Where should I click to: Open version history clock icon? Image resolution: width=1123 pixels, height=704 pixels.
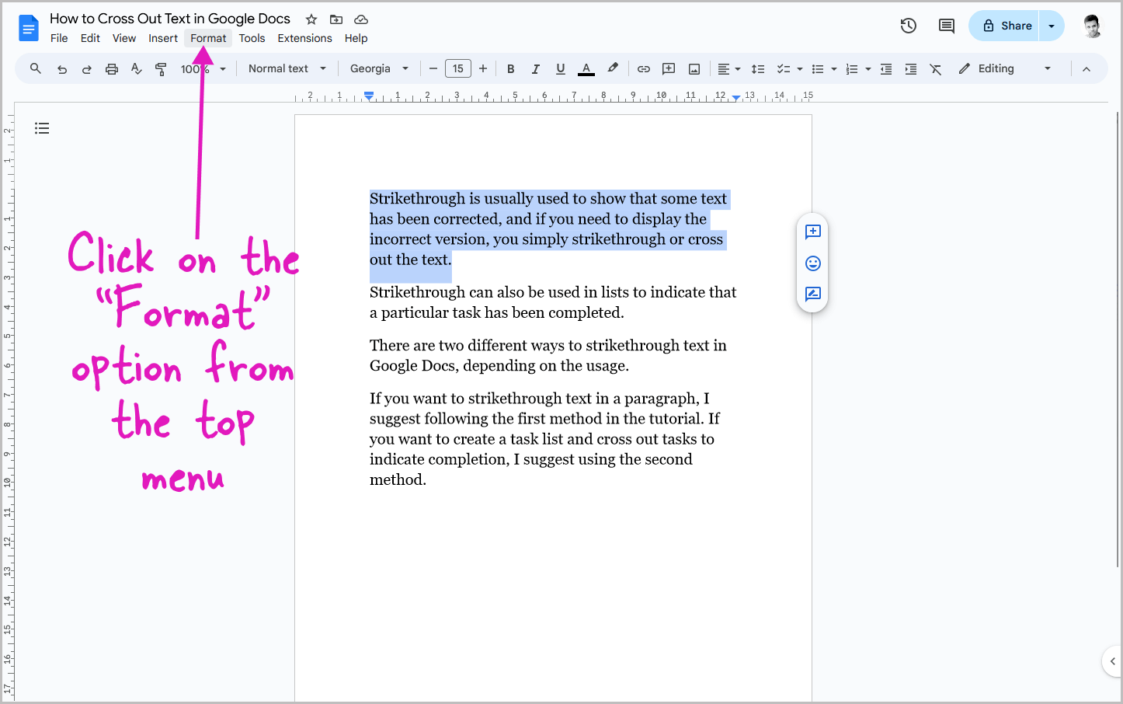tap(909, 26)
